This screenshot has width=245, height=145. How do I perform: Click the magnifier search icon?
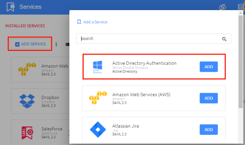224,39
